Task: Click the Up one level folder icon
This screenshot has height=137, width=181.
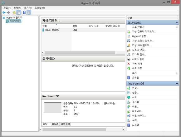Action: point(14,12)
